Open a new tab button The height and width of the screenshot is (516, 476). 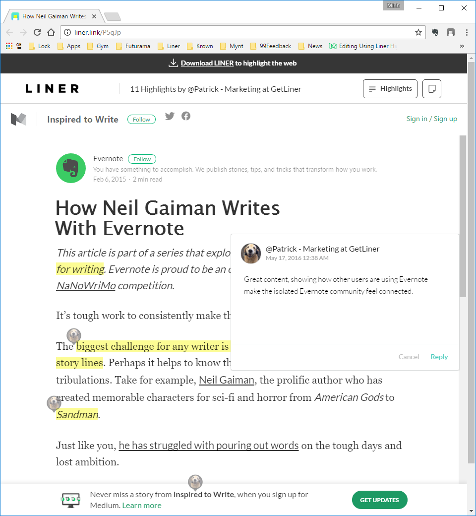click(x=112, y=16)
